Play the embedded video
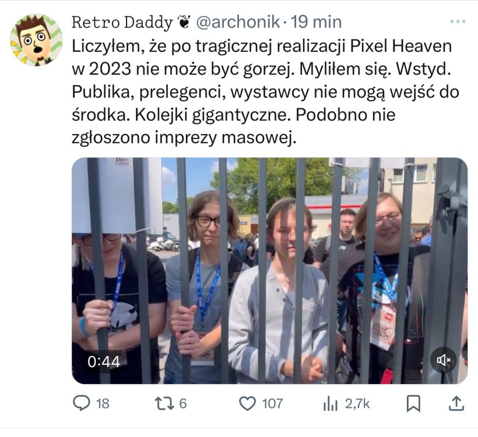This screenshot has height=437, width=478. coord(269,270)
